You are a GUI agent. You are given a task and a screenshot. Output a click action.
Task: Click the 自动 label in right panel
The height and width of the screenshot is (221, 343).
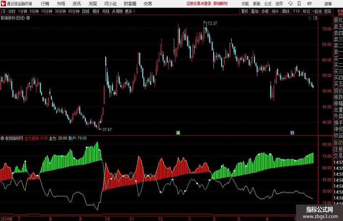(x=338, y=143)
